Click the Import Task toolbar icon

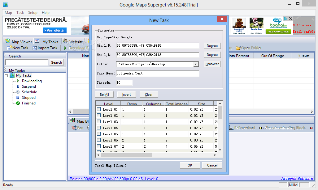[x=35, y=48]
